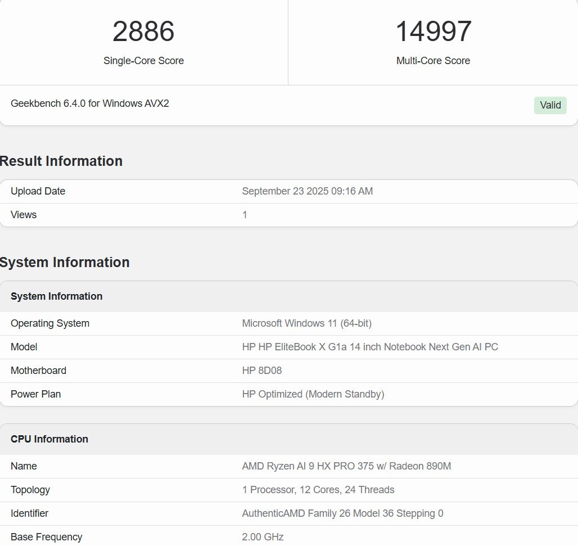
Task: Click the 14997 multi-core score number
Action: pyautogui.click(x=433, y=31)
